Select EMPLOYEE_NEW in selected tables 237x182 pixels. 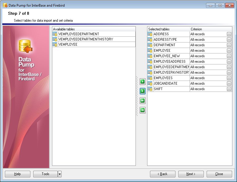click(167, 56)
